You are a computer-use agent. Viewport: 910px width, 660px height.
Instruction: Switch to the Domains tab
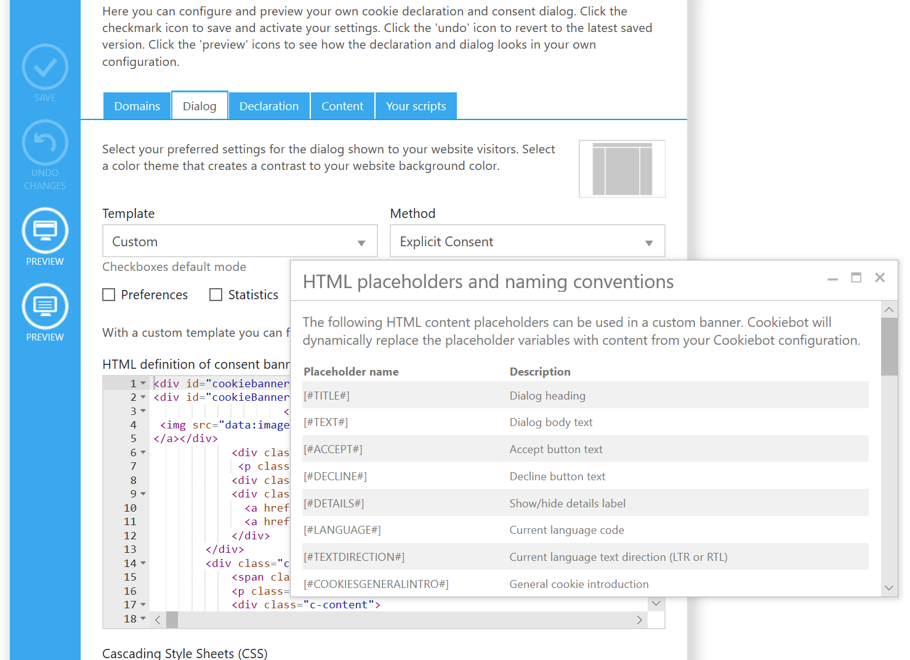coord(137,105)
